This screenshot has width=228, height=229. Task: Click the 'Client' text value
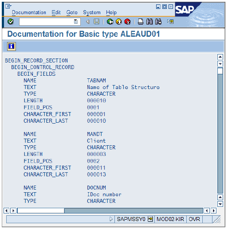pos(96,141)
